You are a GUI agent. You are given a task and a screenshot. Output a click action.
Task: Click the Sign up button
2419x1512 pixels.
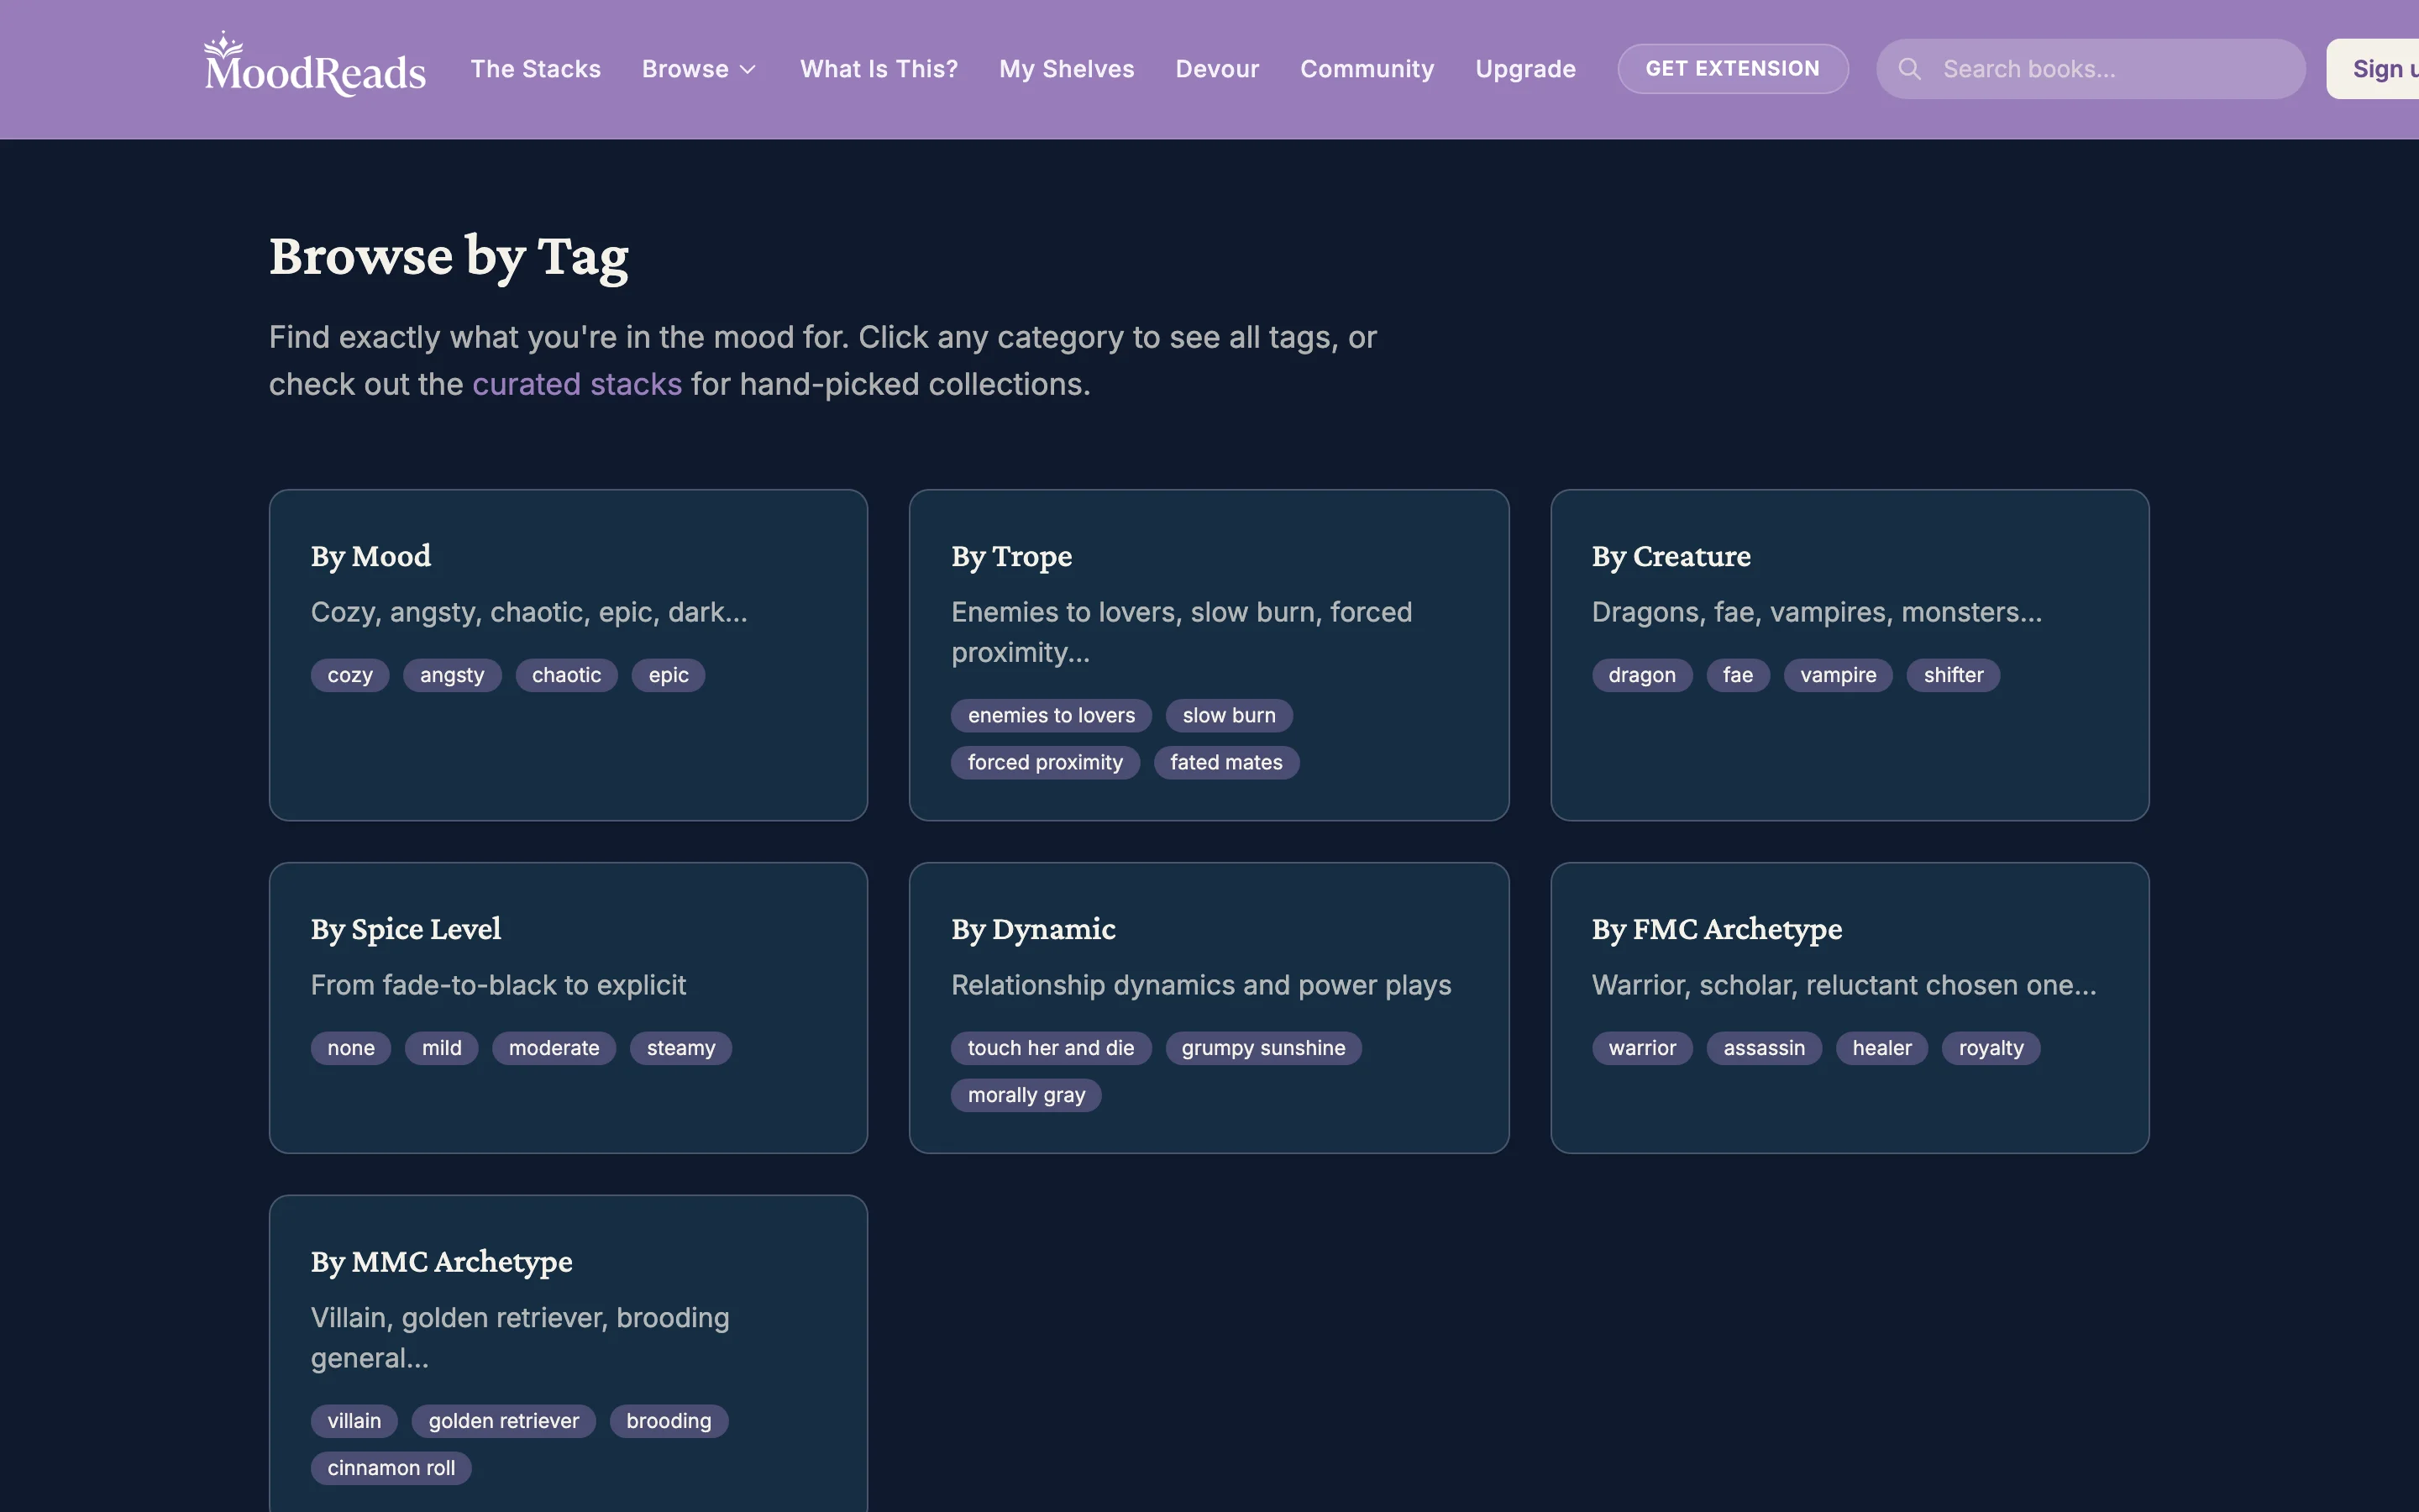point(2389,68)
